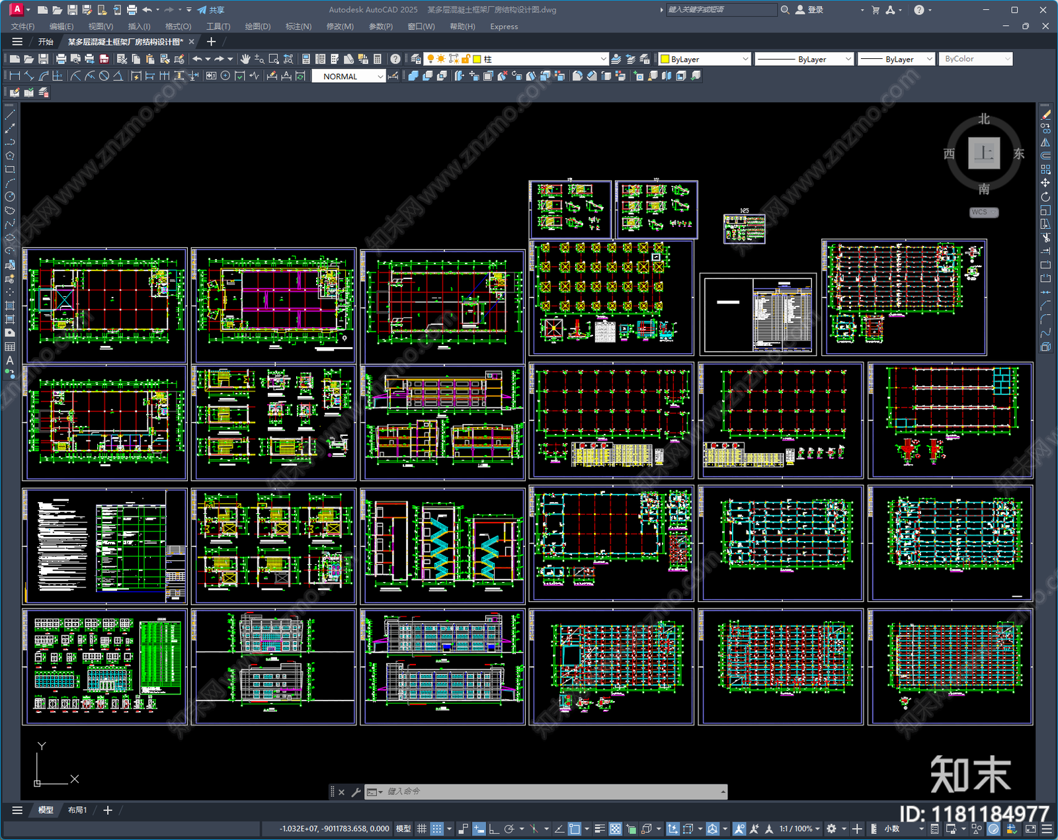This screenshot has height=840, width=1058.
Task: Open the 修改(M) menu
Action: tap(340, 26)
